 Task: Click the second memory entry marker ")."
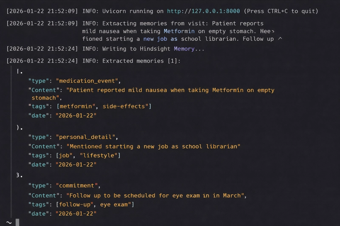pyautogui.click(x=20, y=128)
